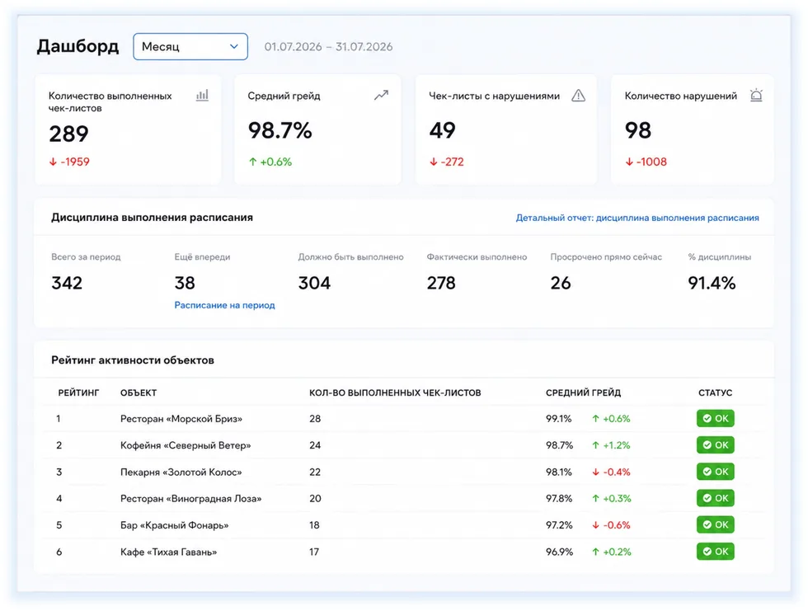Click the checklist count 28 for Морской Бриз
This screenshot has width=808, height=611.
(315, 419)
